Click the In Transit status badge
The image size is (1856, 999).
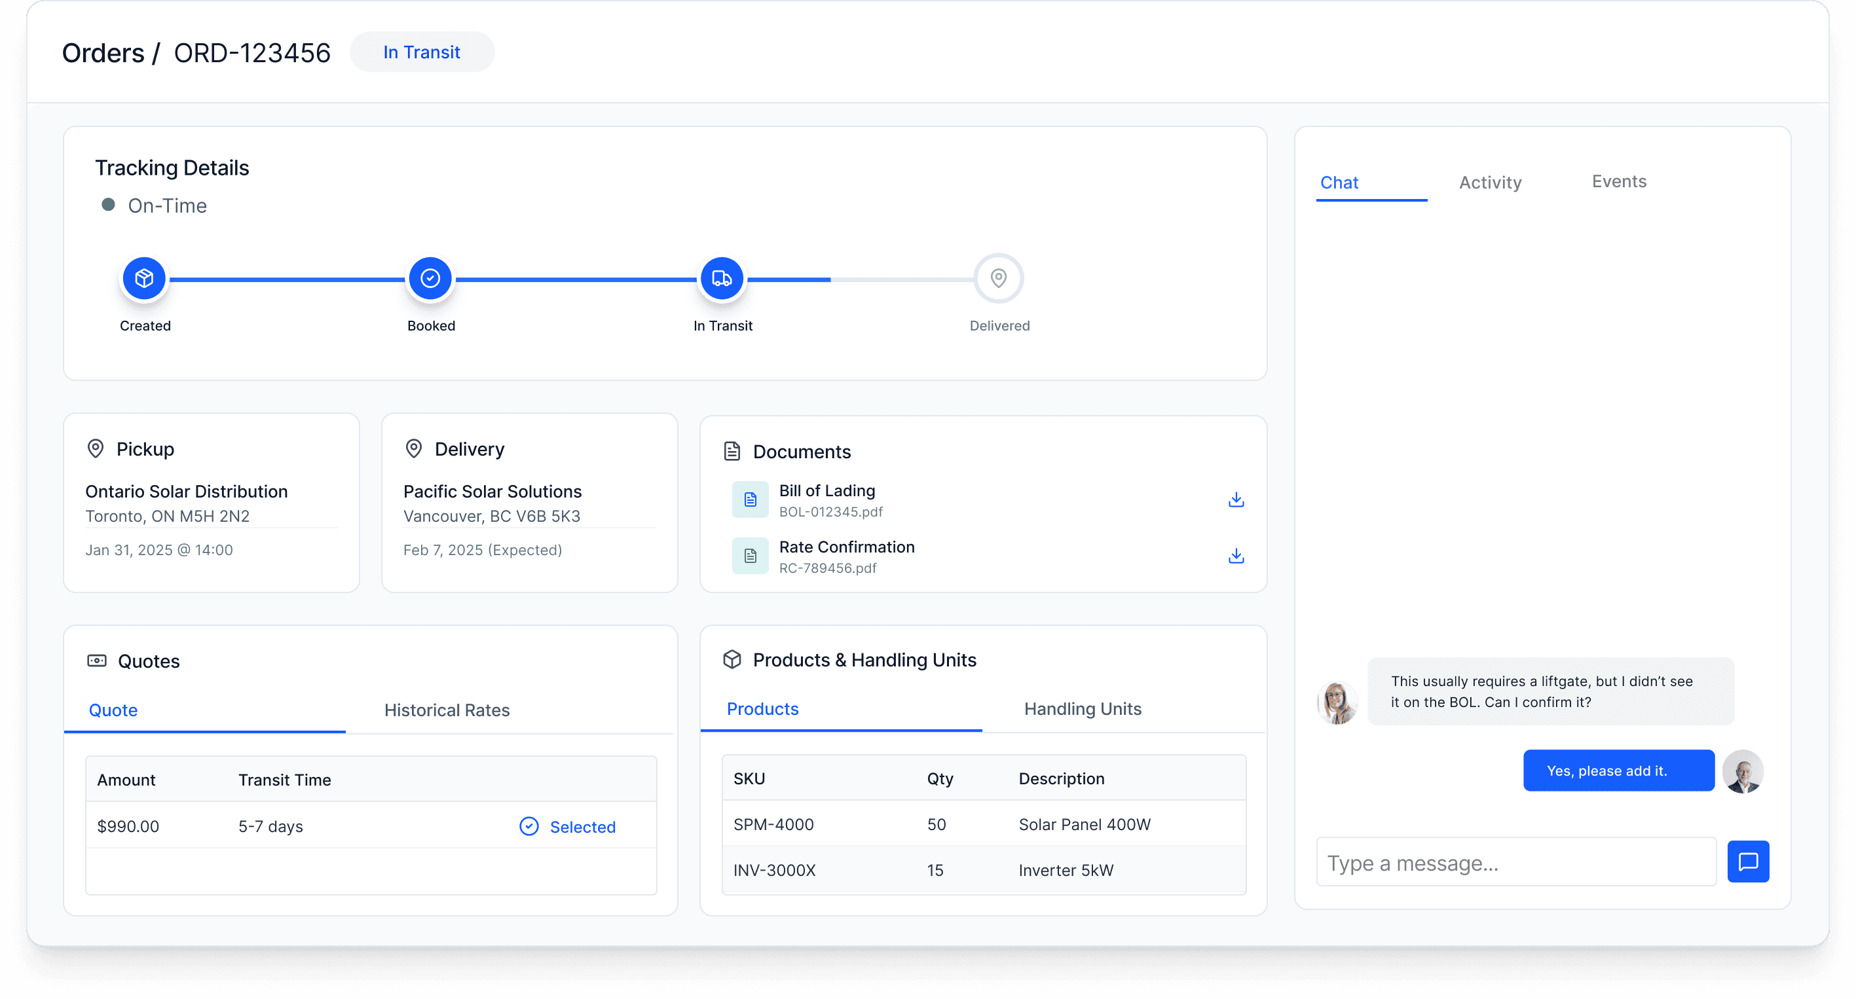[422, 52]
